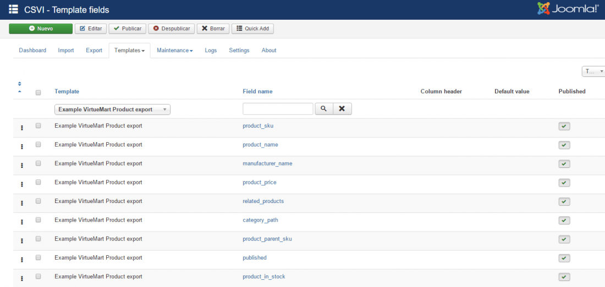Select the product_in_stock row drag handle
605x287 pixels.
(22, 279)
